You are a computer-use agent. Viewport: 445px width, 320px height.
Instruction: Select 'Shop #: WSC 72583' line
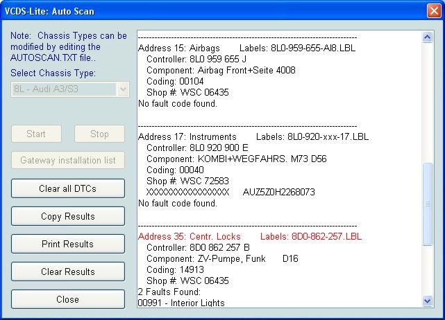[x=187, y=181]
